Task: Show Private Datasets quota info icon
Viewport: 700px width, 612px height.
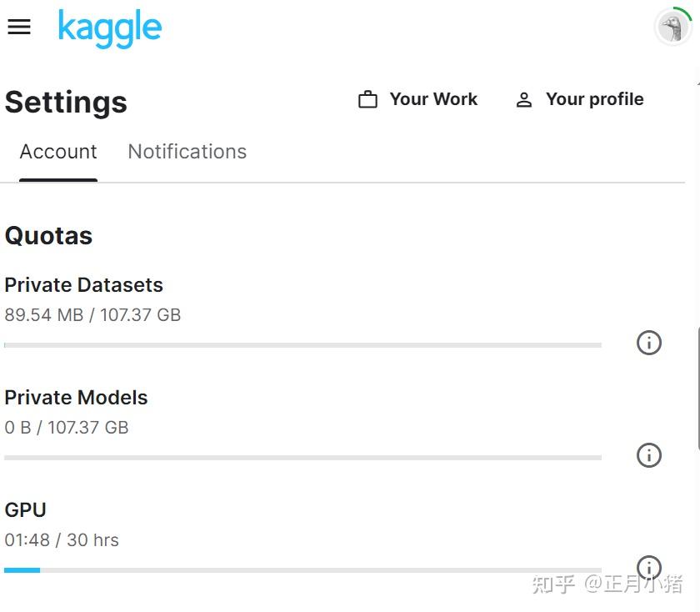Action: tap(648, 343)
